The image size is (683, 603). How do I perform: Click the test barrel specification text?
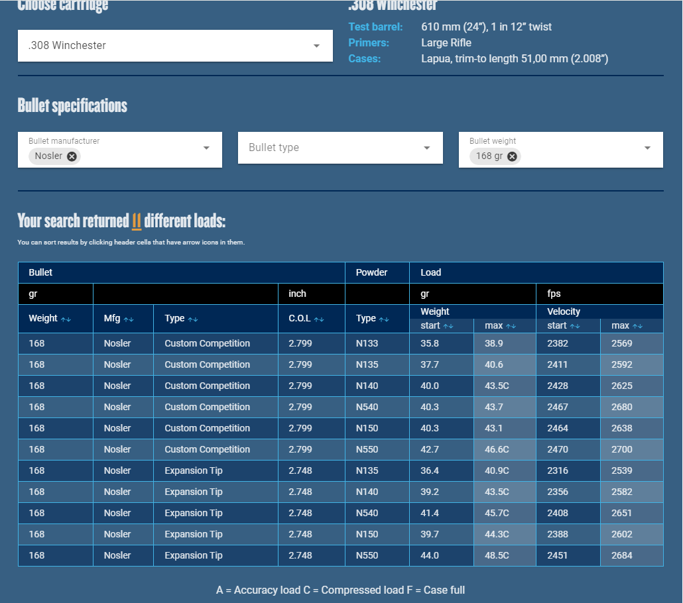tap(486, 27)
